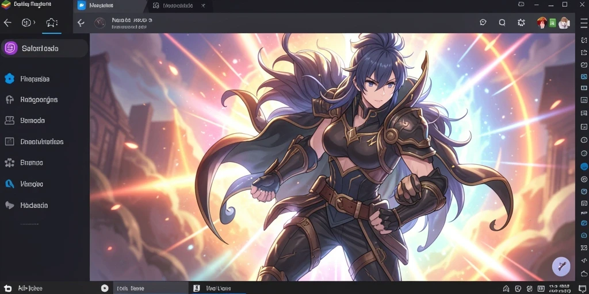Screen dimensions: 589x294
Task: Select the 'Eoth Bame' item in the bottom bar
Action: click(150, 288)
